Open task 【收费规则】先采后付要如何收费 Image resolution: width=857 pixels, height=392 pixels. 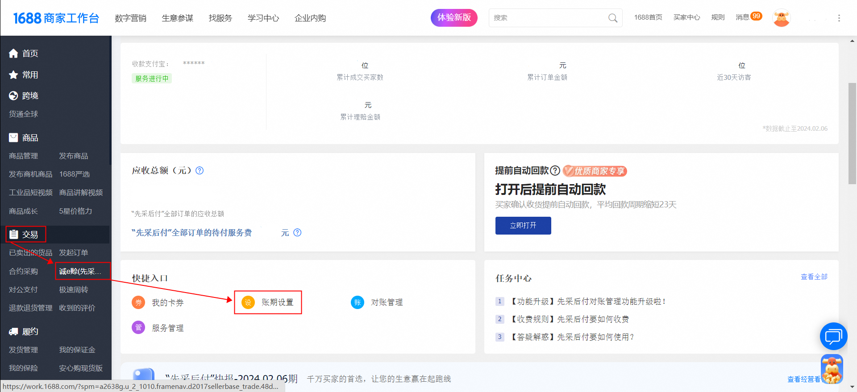pyautogui.click(x=569, y=319)
